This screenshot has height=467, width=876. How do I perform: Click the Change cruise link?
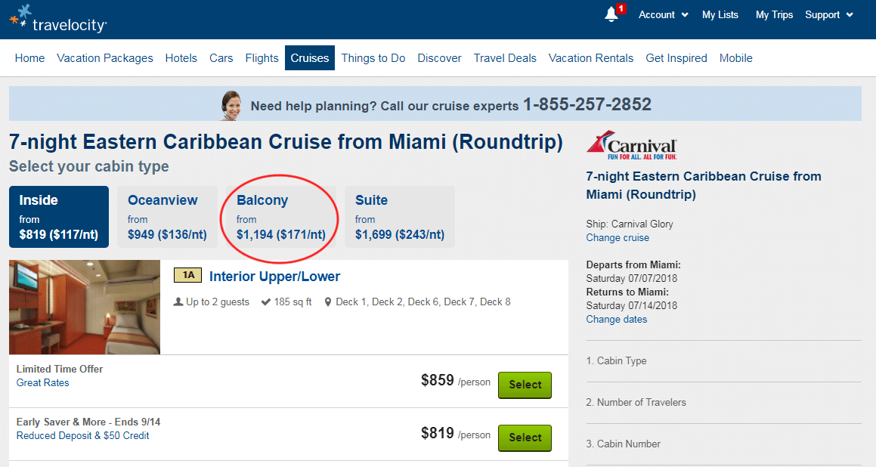(x=618, y=237)
